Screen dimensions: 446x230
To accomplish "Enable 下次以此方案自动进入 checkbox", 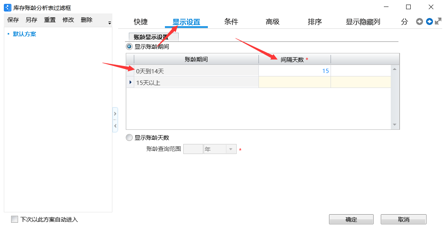I will [15, 219].
